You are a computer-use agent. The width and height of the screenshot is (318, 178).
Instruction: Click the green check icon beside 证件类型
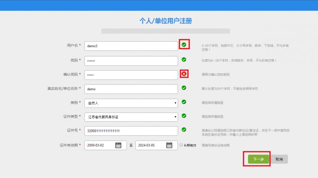pyautogui.click(x=184, y=116)
